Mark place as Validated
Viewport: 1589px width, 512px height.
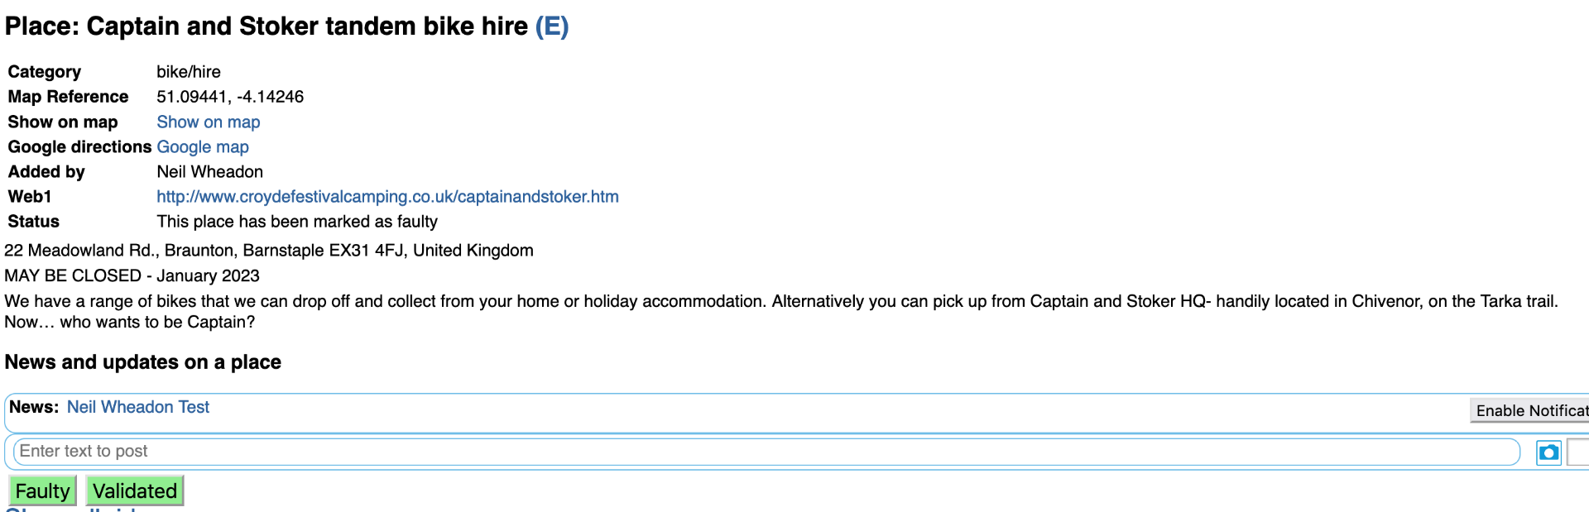coord(135,490)
